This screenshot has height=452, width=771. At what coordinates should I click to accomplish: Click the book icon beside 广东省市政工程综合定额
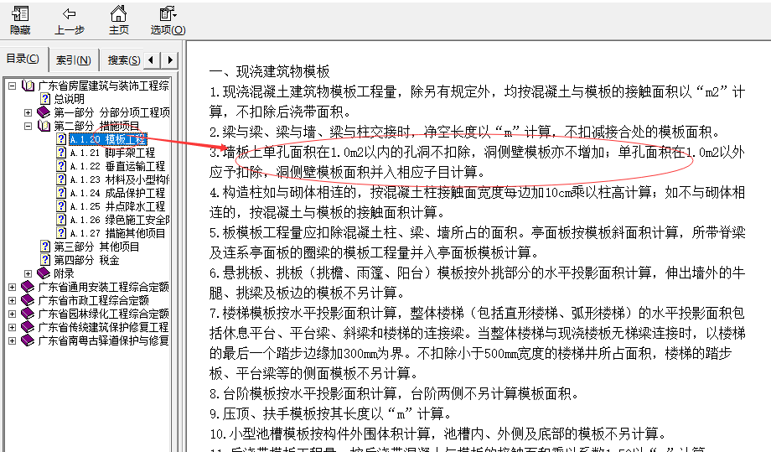[x=28, y=300]
